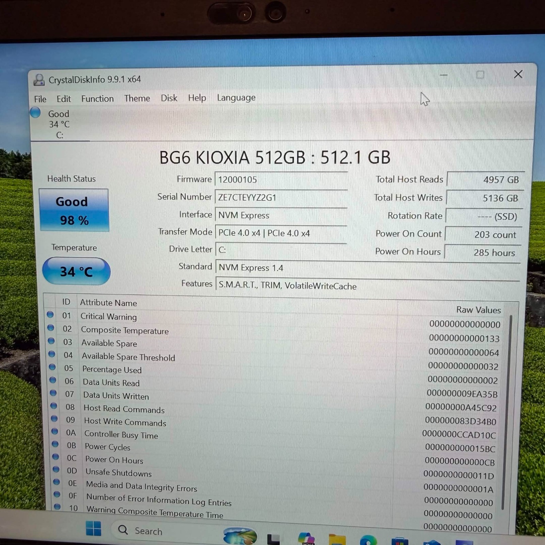Click the status dot of Available Spare row 03

(x=51, y=341)
